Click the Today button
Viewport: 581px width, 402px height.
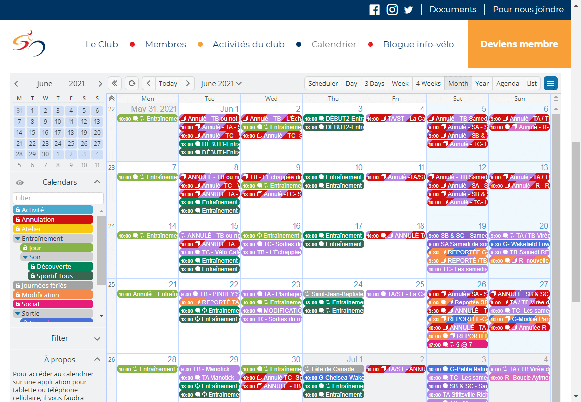(x=168, y=83)
